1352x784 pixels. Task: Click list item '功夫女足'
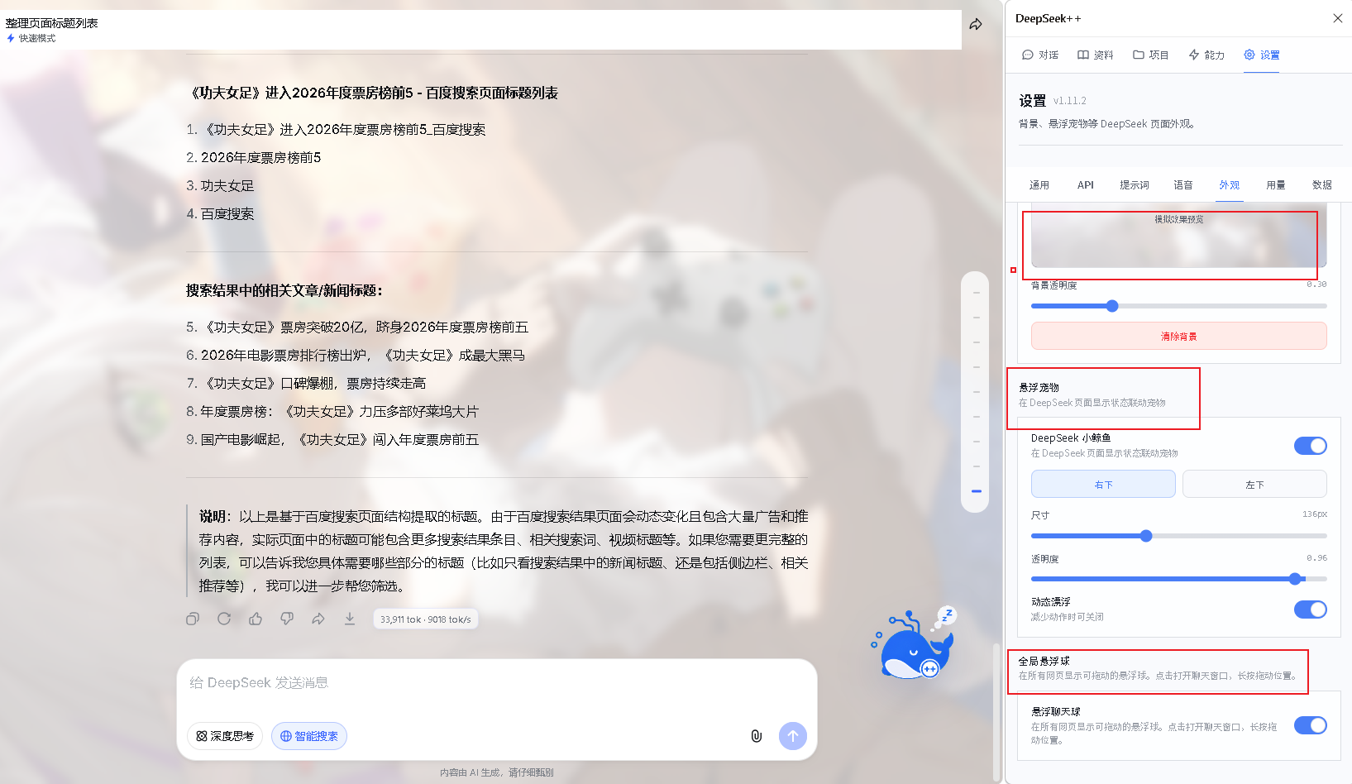227,185
